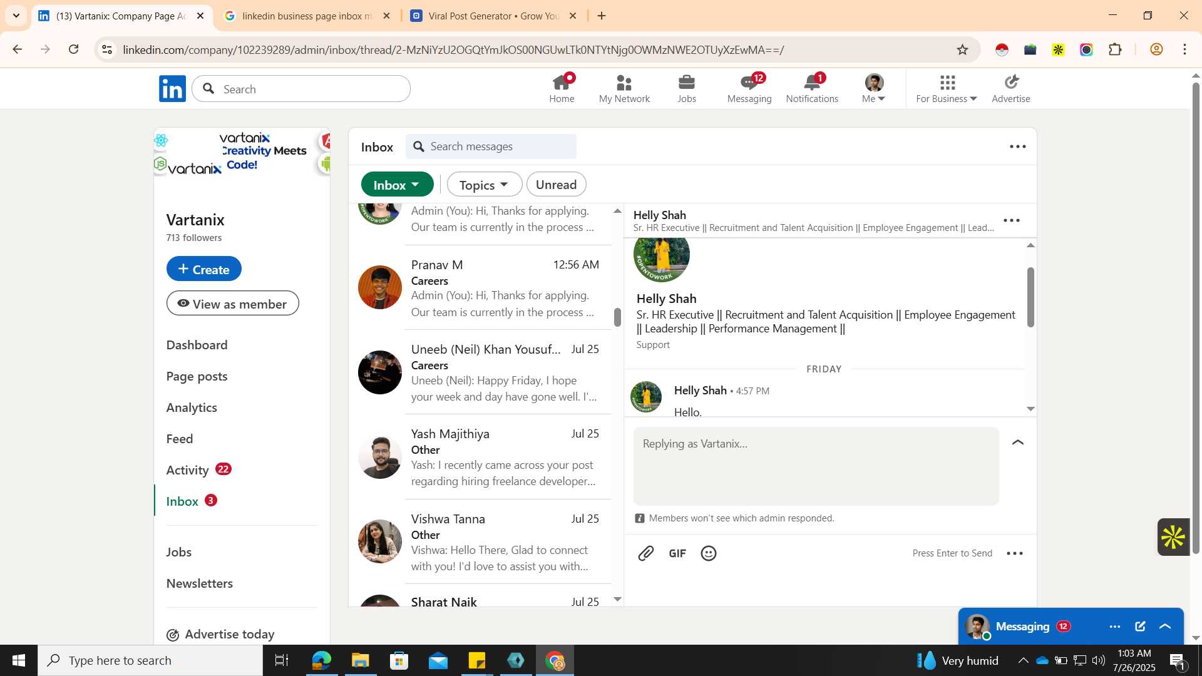Open Helly Shah conversation options ellipsis

tap(1012, 220)
